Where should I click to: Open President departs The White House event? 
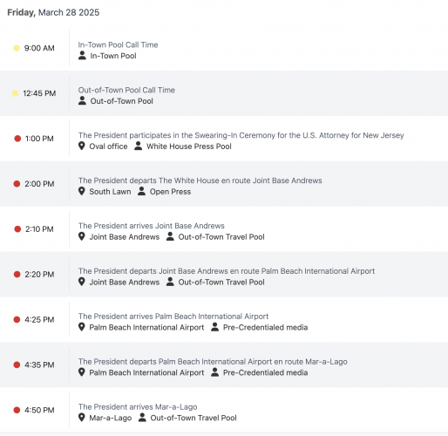point(200,181)
